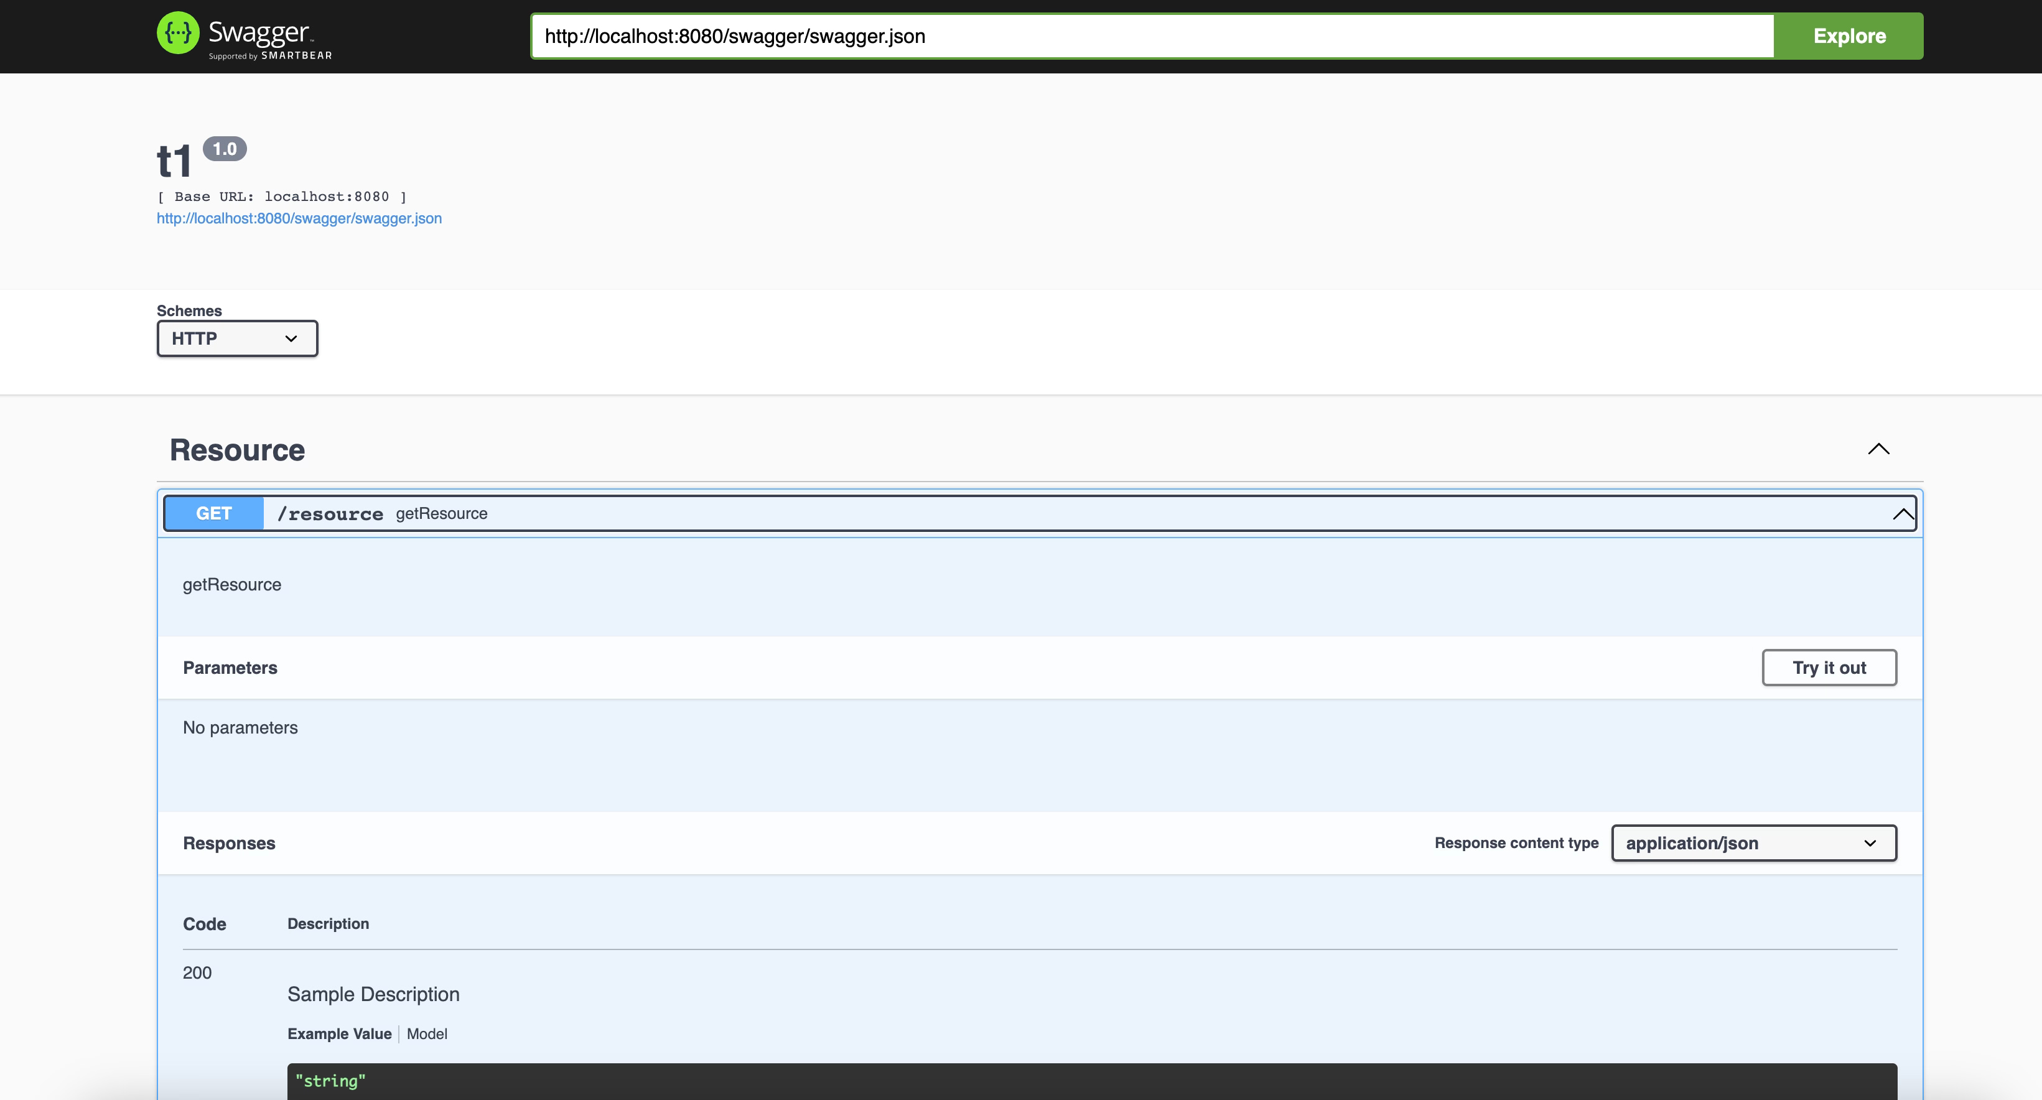Select the /resource path text
The image size is (2042, 1100).
point(330,513)
